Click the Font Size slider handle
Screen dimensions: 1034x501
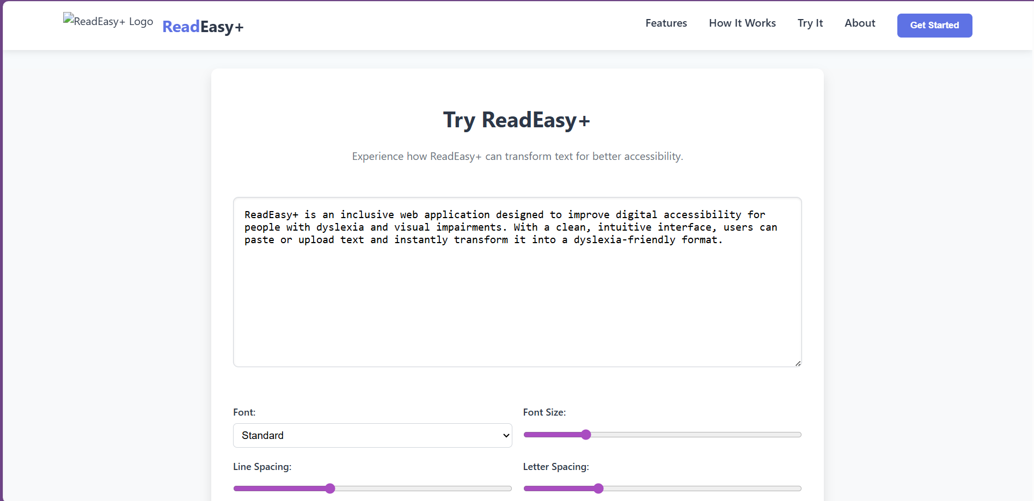click(x=586, y=435)
